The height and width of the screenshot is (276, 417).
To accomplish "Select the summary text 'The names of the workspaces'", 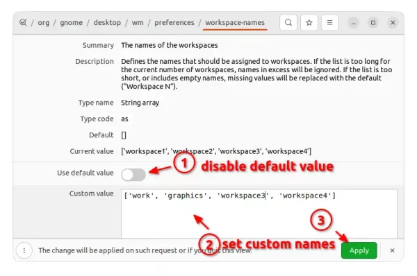I will [170, 45].
